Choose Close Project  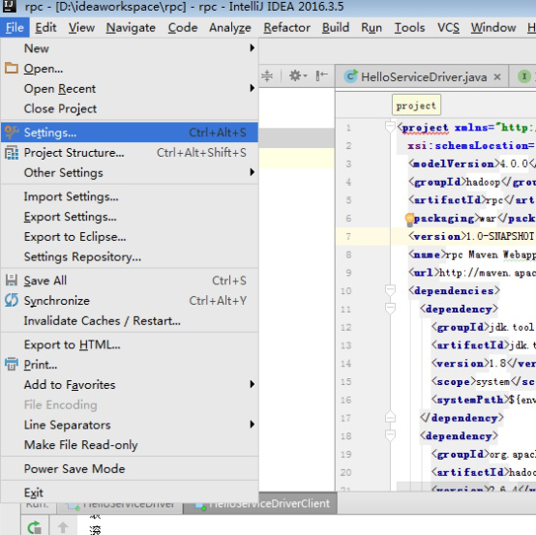tap(130, 108)
